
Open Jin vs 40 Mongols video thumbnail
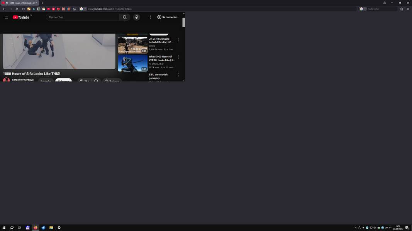(x=133, y=45)
